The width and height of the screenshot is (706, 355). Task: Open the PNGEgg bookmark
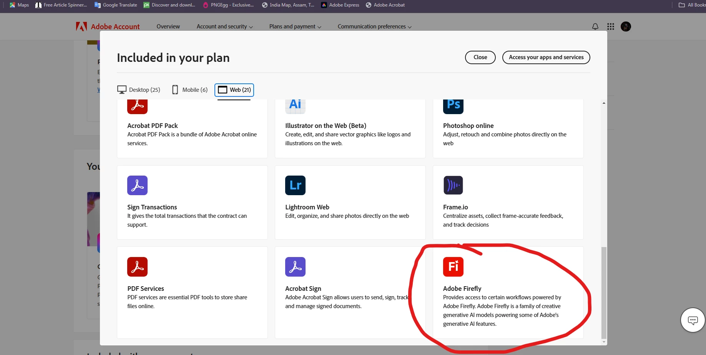tap(228, 5)
